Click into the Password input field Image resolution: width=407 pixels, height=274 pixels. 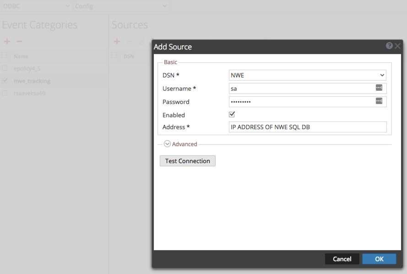coord(308,102)
